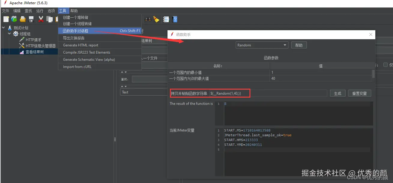Open the Function Helper list icon in toolbar
393x183 pixels.
(x=166, y=19)
